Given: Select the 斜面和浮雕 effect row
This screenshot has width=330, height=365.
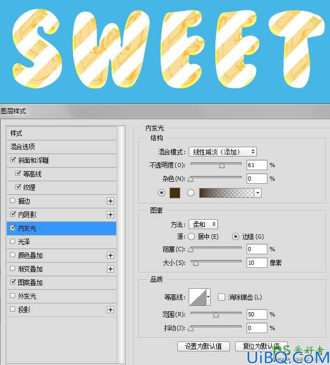Looking at the screenshot, I should (x=62, y=160).
